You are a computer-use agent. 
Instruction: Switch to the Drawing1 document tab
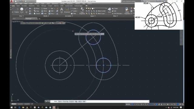tap(31, 19)
